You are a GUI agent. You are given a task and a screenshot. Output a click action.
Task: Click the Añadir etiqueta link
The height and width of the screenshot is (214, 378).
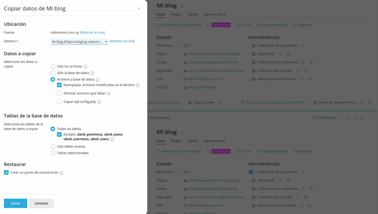(160, 118)
